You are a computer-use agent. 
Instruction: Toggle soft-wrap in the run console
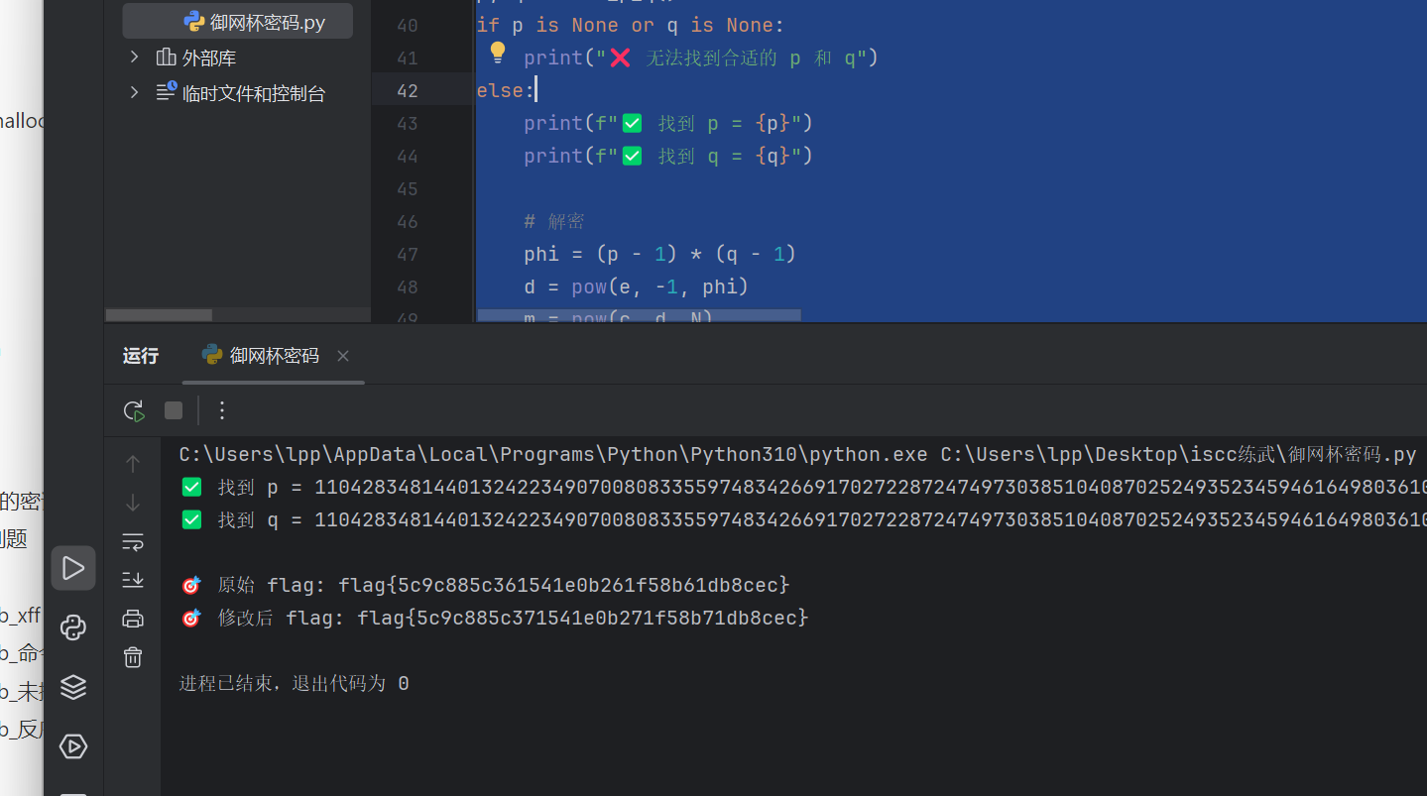click(133, 541)
